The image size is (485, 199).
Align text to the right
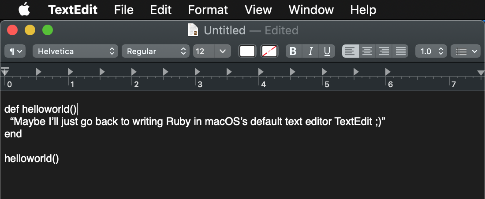(384, 52)
